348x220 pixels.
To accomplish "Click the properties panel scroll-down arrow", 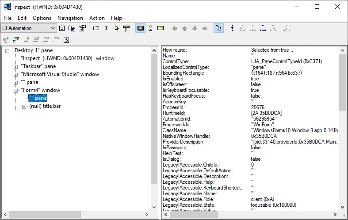I will (342, 207).
